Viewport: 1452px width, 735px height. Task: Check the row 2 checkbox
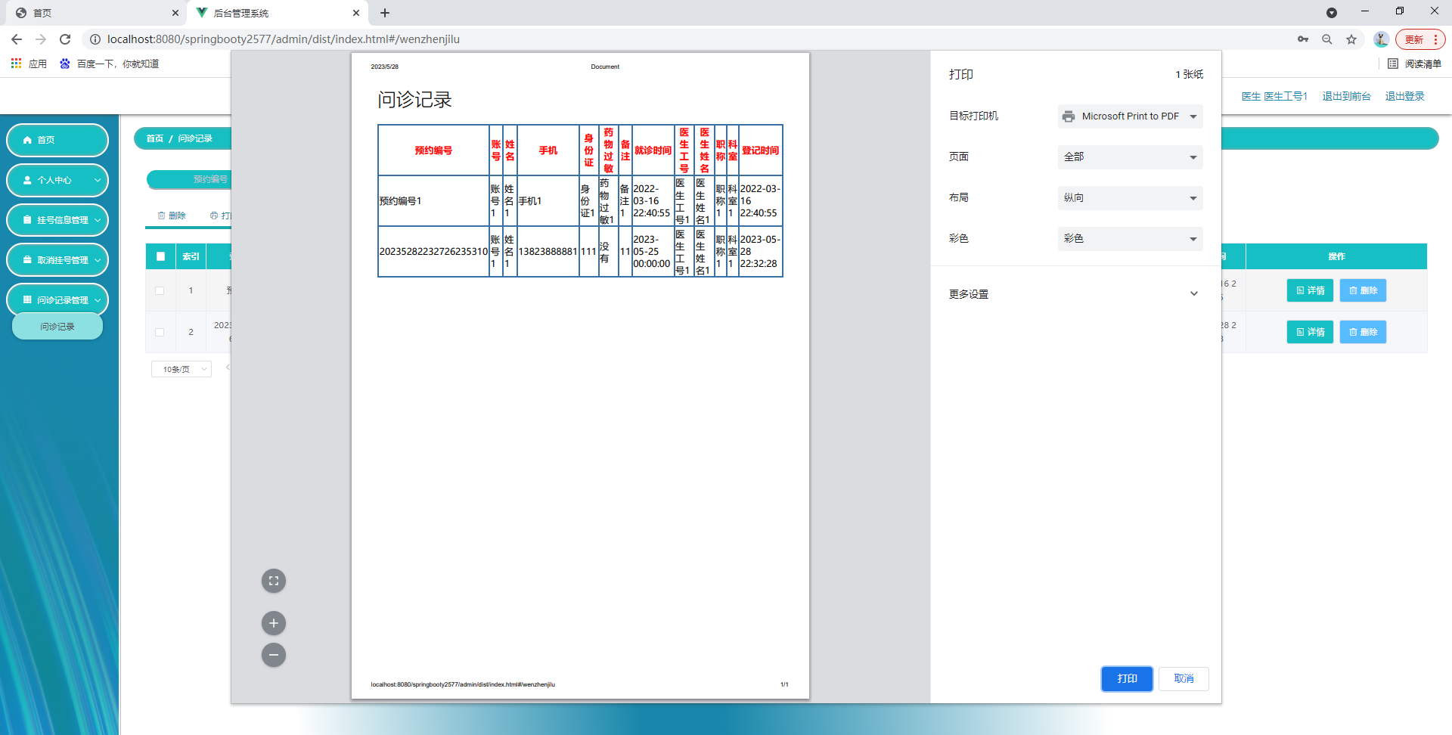[160, 332]
